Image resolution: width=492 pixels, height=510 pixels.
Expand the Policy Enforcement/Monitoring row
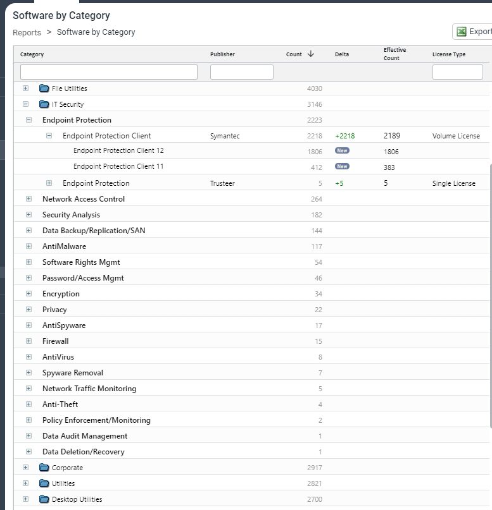[28, 420]
